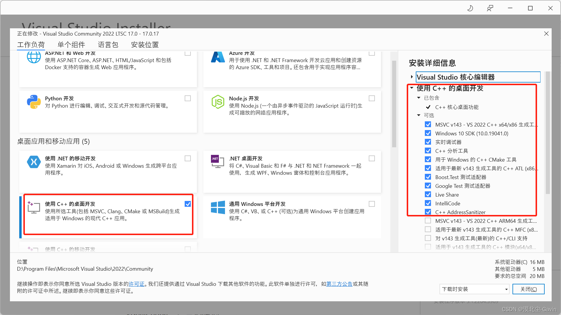Click the .NET desktop development icon
This screenshot has height=315, width=561.
pyautogui.click(x=218, y=162)
